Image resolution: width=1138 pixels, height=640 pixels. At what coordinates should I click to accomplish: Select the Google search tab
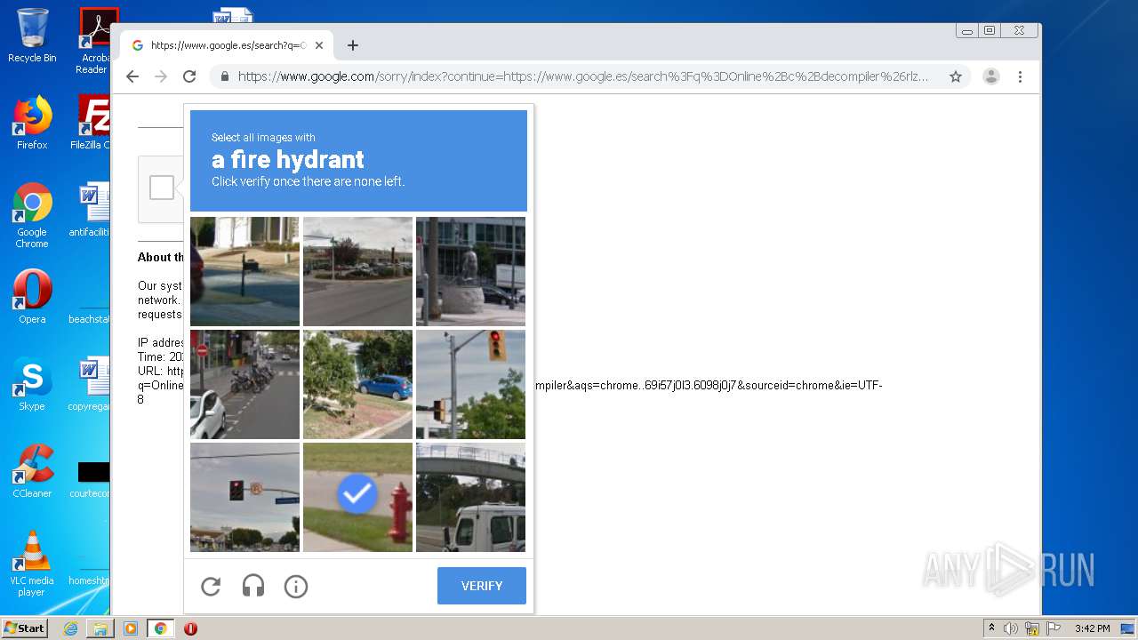point(228,45)
